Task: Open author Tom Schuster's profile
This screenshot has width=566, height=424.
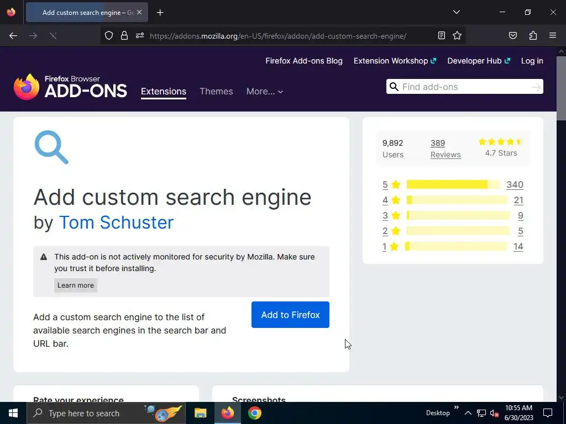Action: click(116, 222)
